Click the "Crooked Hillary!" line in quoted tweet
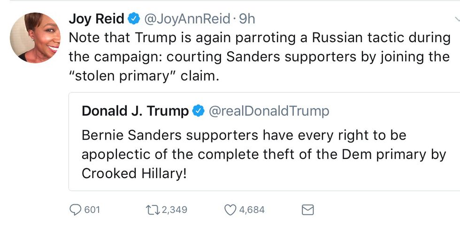The height and width of the screenshot is (225, 460). [x=134, y=173]
